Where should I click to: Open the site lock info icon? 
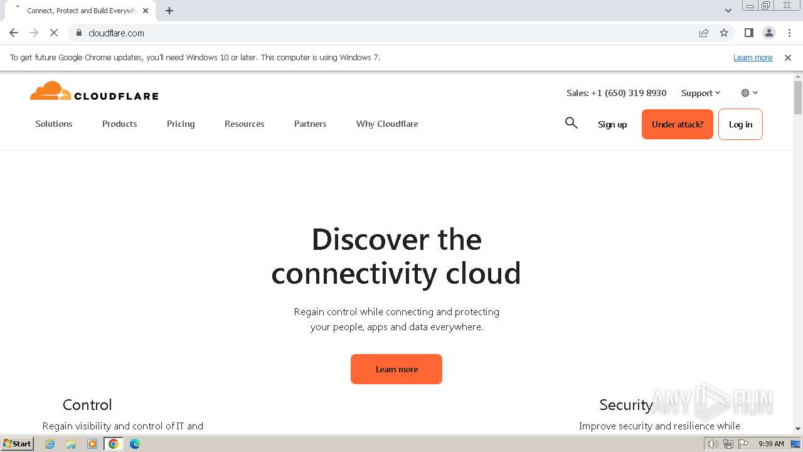coord(79,33)
